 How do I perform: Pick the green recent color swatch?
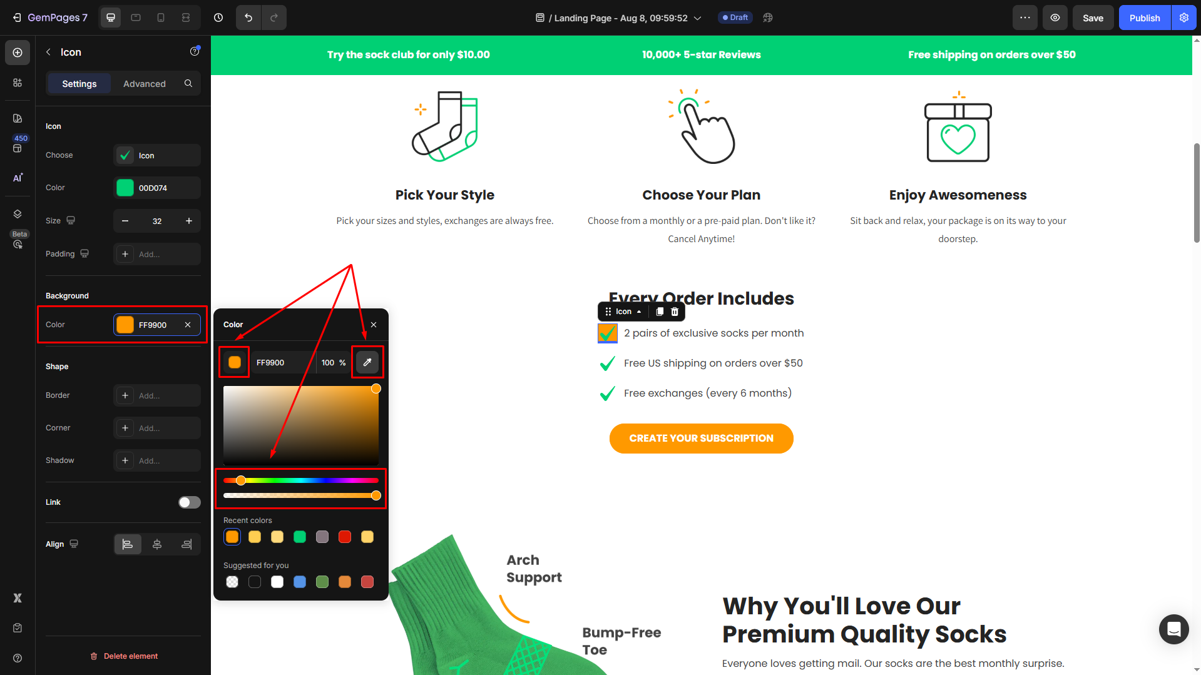tap(300, 537)
